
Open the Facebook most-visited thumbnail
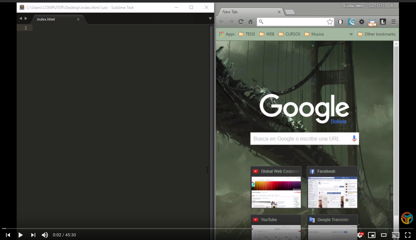point(332,187)
